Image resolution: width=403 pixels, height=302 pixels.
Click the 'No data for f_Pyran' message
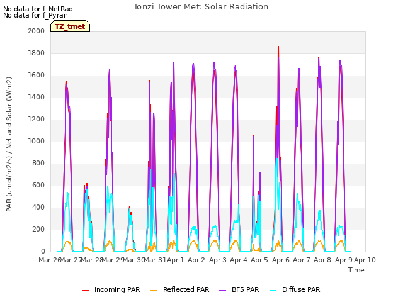(x=35, y=15)
